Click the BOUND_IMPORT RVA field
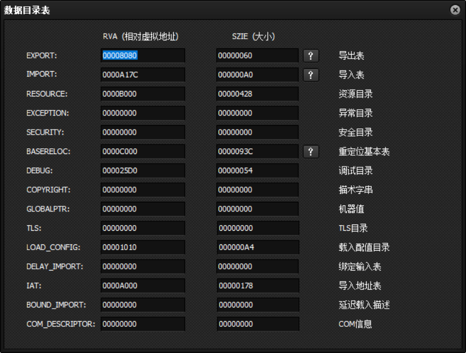The height and width of the screenshot is (353, 466). 142,305
